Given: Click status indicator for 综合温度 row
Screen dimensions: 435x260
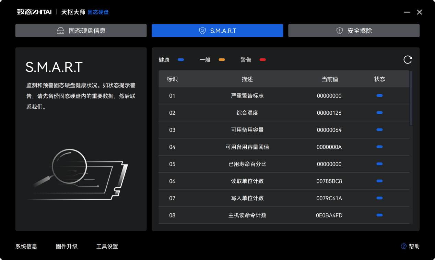Looking at the screenshot, I should 379,113.
